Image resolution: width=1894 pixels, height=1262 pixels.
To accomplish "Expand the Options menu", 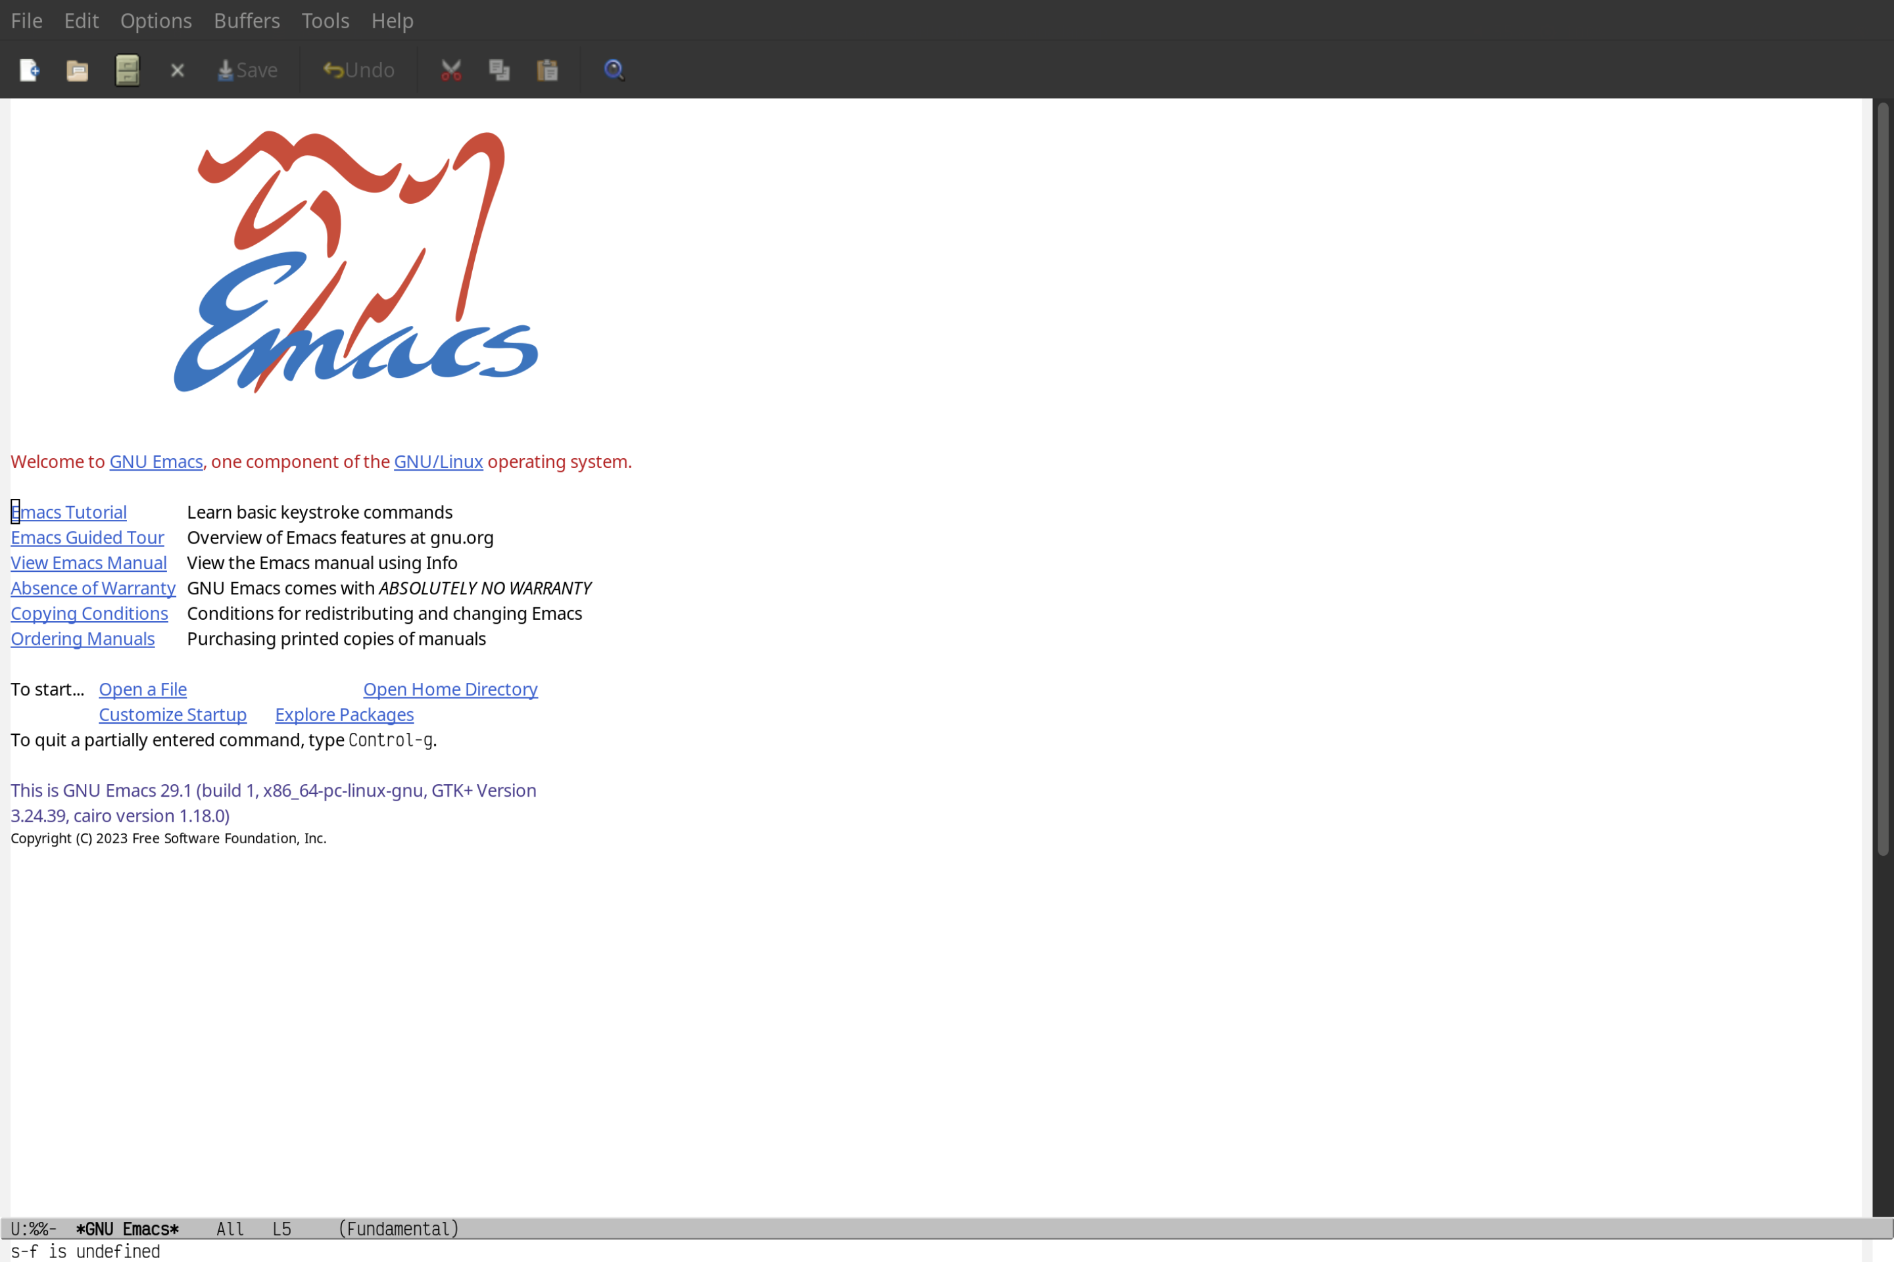I will click(155, 20).
